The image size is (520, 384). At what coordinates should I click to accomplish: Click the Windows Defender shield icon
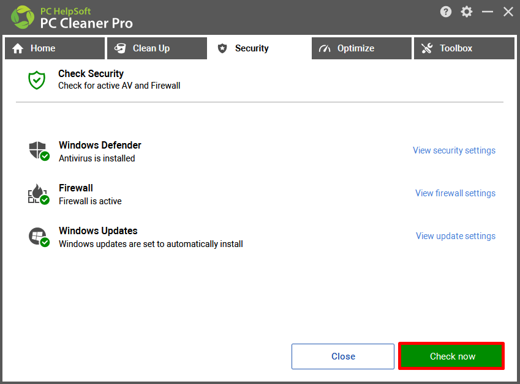click(39, 151)
